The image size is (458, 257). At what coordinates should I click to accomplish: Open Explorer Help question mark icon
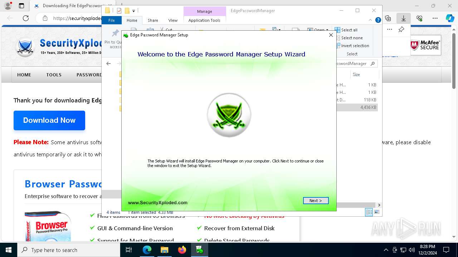tap(378, 20)
